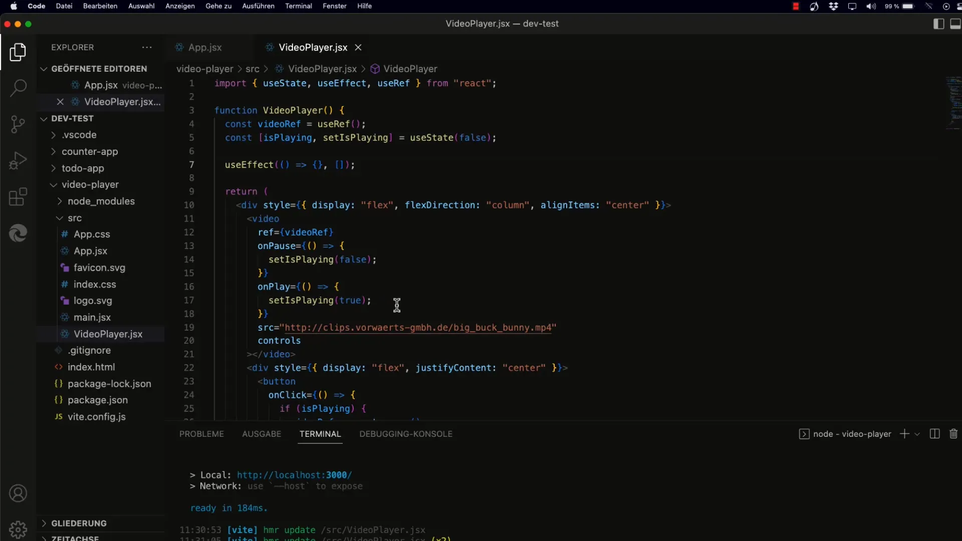
Task: Close VideoPlayer.jsx in open editors list
Action: 60,102
